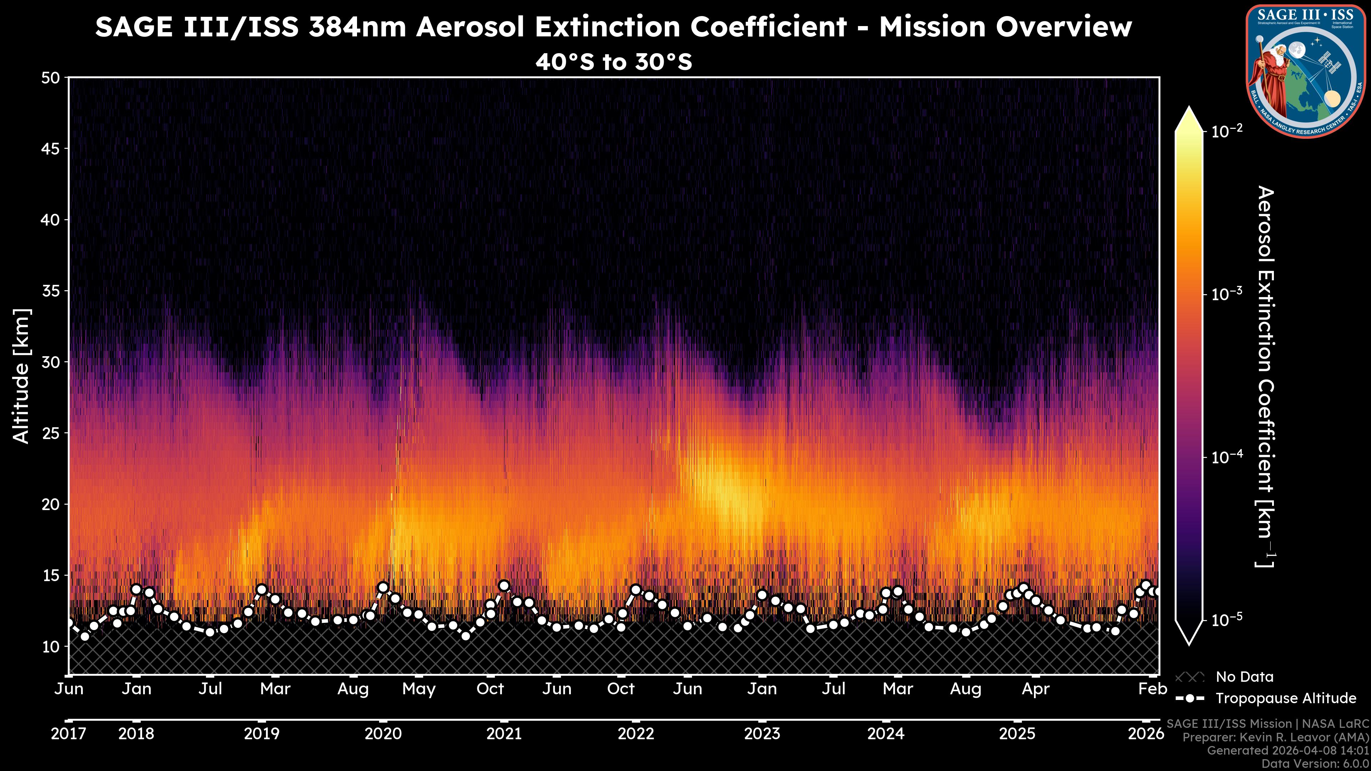The width and height of the screenshot is (1371, 771).
Task: Click the Tropopause Altitude legend text
Action: click(x=1286, y=698)
